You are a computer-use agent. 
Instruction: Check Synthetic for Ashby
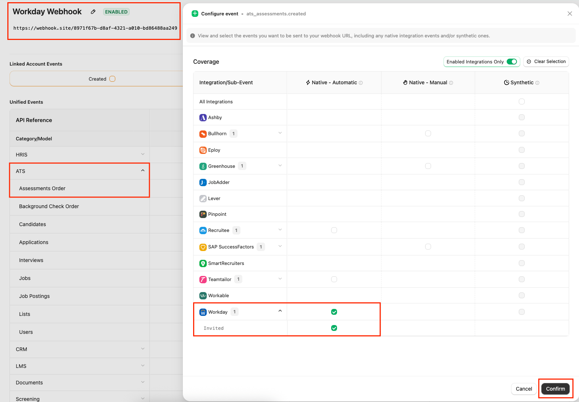(522, 117)
